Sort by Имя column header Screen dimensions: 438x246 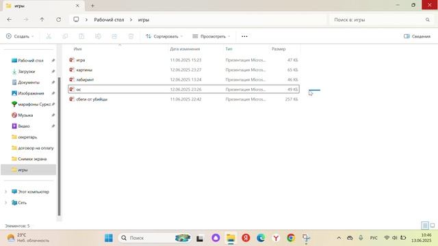tap(77, 49)
